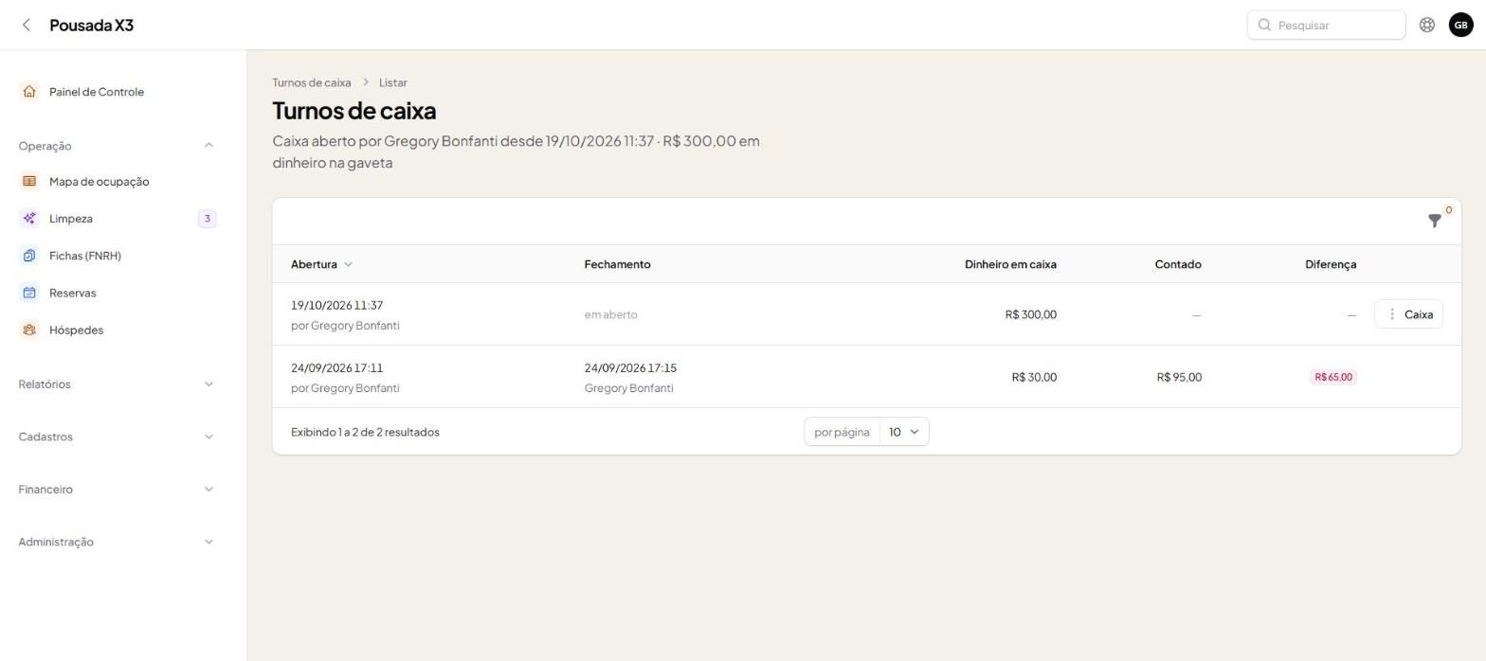
Task: Click the back arrow next to Pousada X3
Action: pyautogui.click(x=27, y=25)
